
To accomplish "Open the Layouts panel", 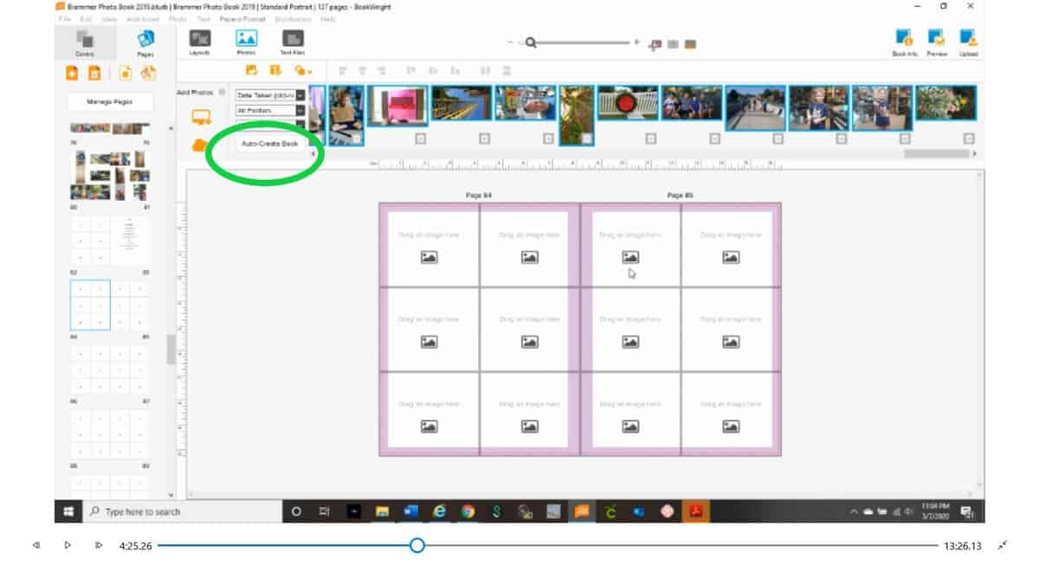I will pos(200,41).
